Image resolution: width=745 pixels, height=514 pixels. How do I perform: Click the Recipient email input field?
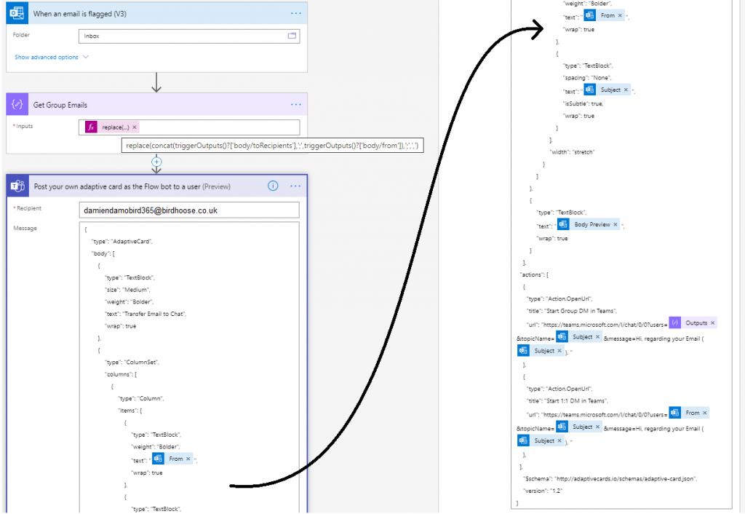[x=189, y=210]
